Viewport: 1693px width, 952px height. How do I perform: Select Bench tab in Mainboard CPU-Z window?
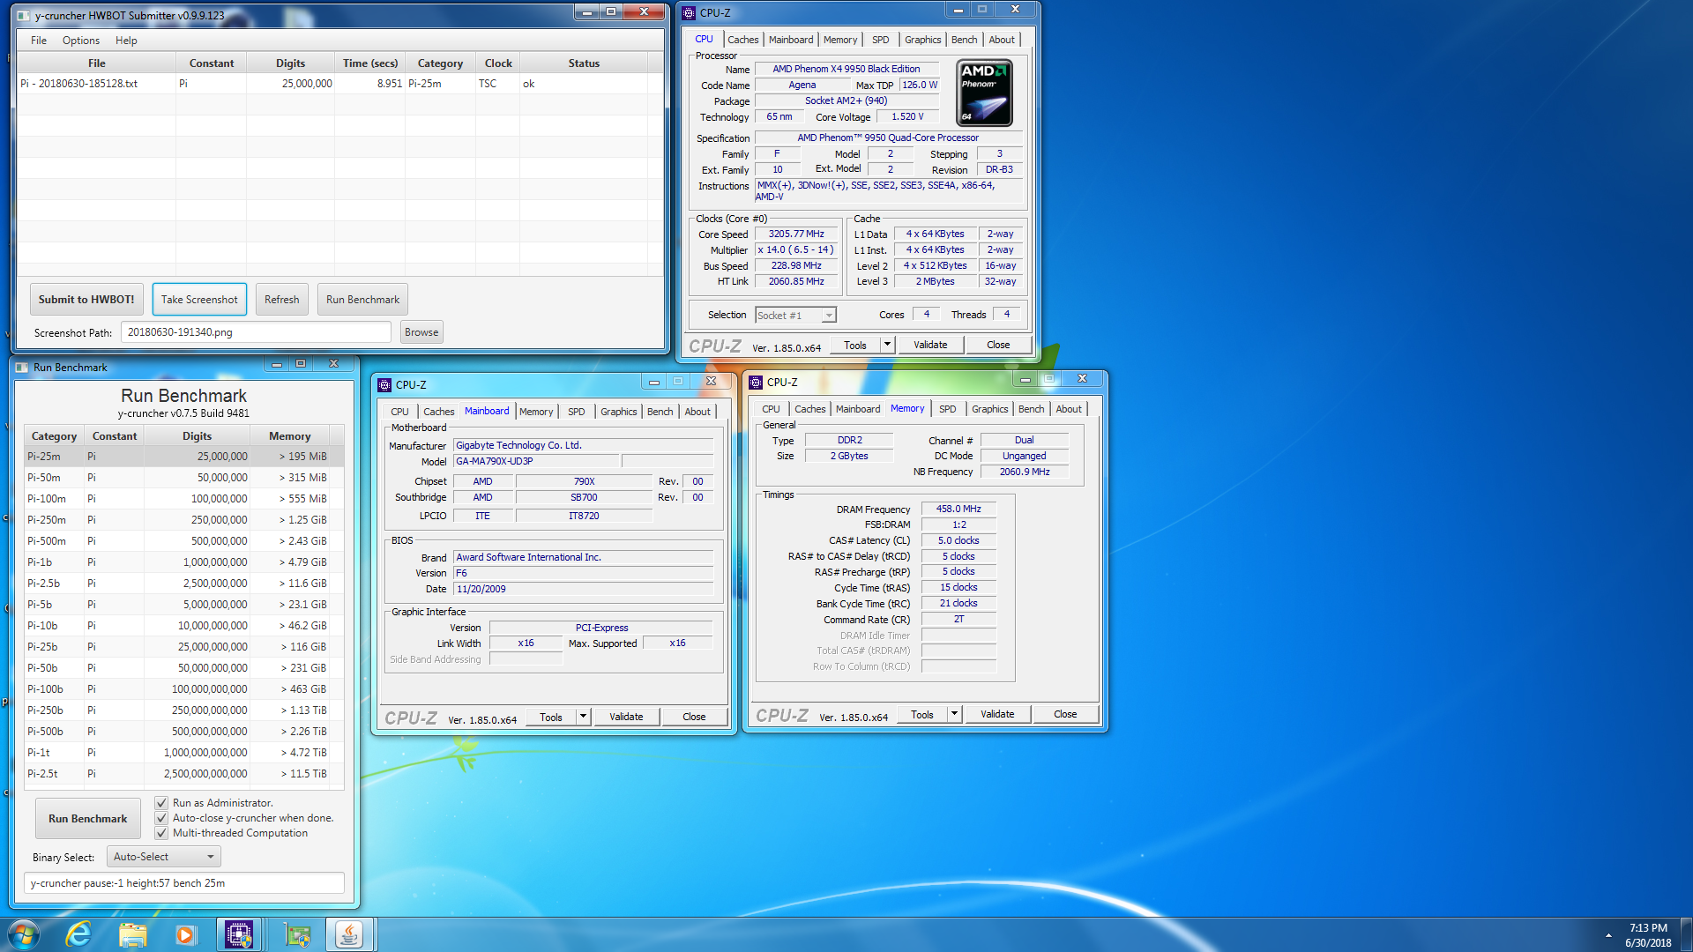coord(660,412)
